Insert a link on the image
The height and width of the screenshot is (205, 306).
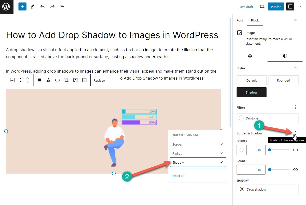coord(57,80)
